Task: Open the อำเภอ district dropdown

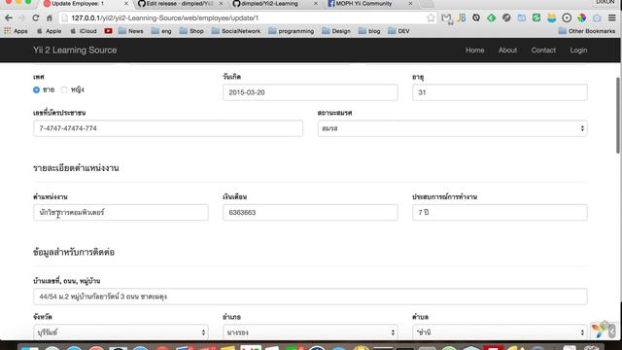Action: click(x=310, y=332)
